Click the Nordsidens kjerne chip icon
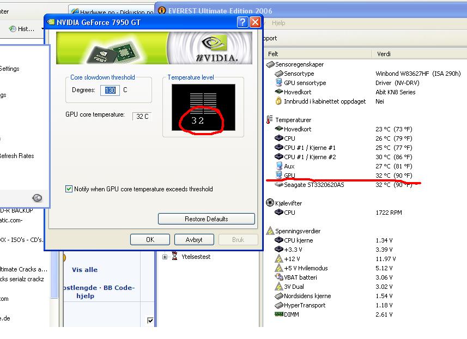This screenshot has height=339, width=467. click(279, 296)
